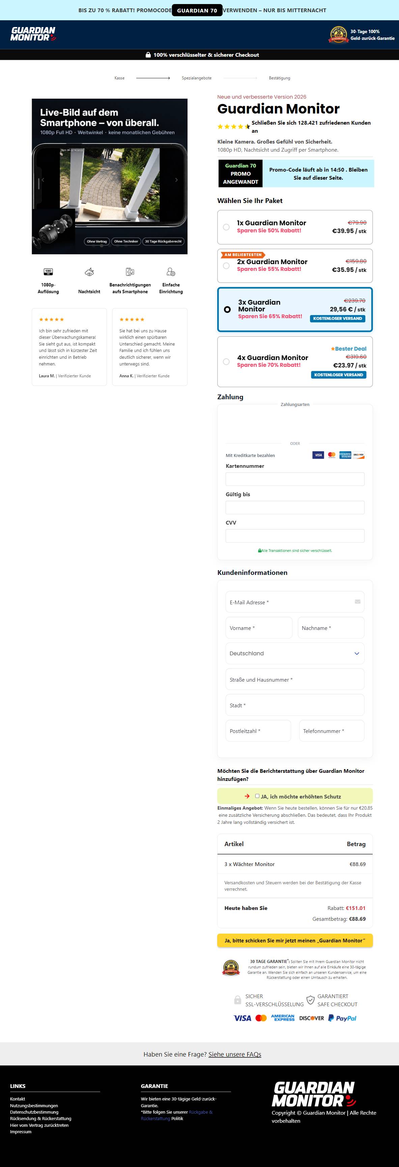Open the Siehe unsere FAQs link
Viewport: 399px width, 1167px height.
(235, 1054)
